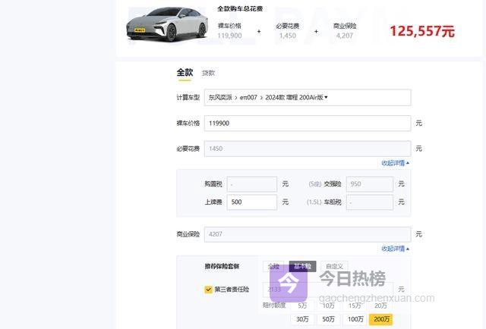Click the 交强险 amount field
The image size is (486, 329).
pos(369,184)
